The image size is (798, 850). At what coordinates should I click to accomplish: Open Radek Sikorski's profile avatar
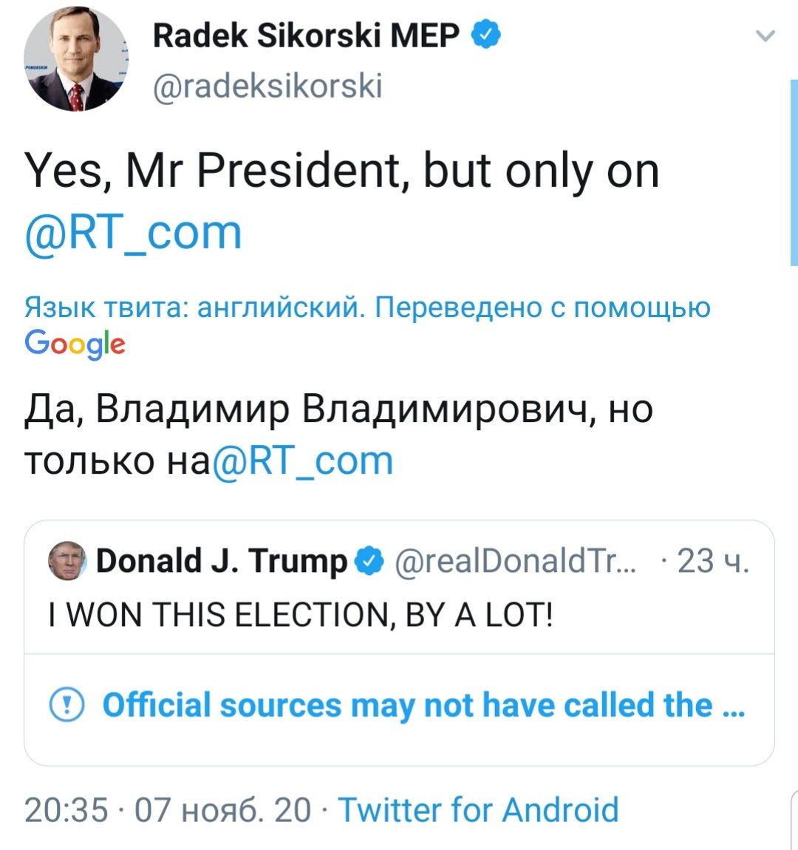(76, 58)
